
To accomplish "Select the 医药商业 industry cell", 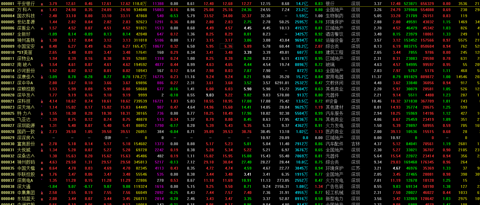I will (334, 132).
